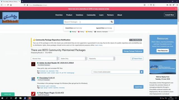Open the About menu
This screenshot has height=100, width=179.
coord(119,15)
